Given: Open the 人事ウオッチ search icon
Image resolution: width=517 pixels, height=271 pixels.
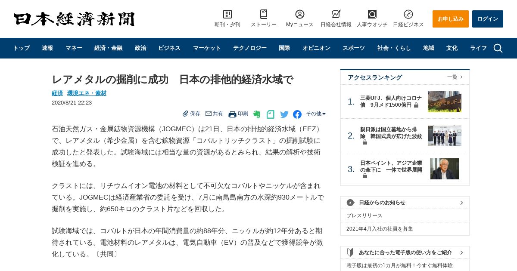Looking at the screenshot, I should pos(372,14).
